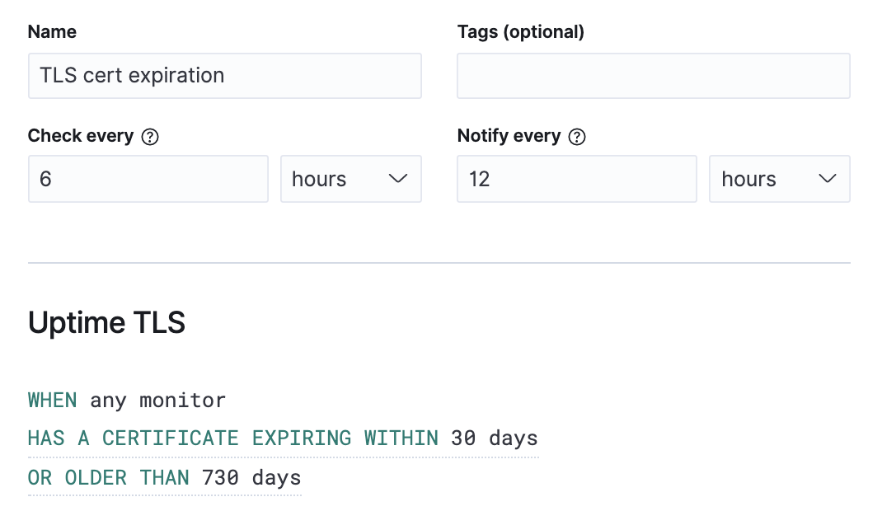This screenshot has height=511, width=882.
Task: Change the "any monitor" selection
Action: click(157, 400)
